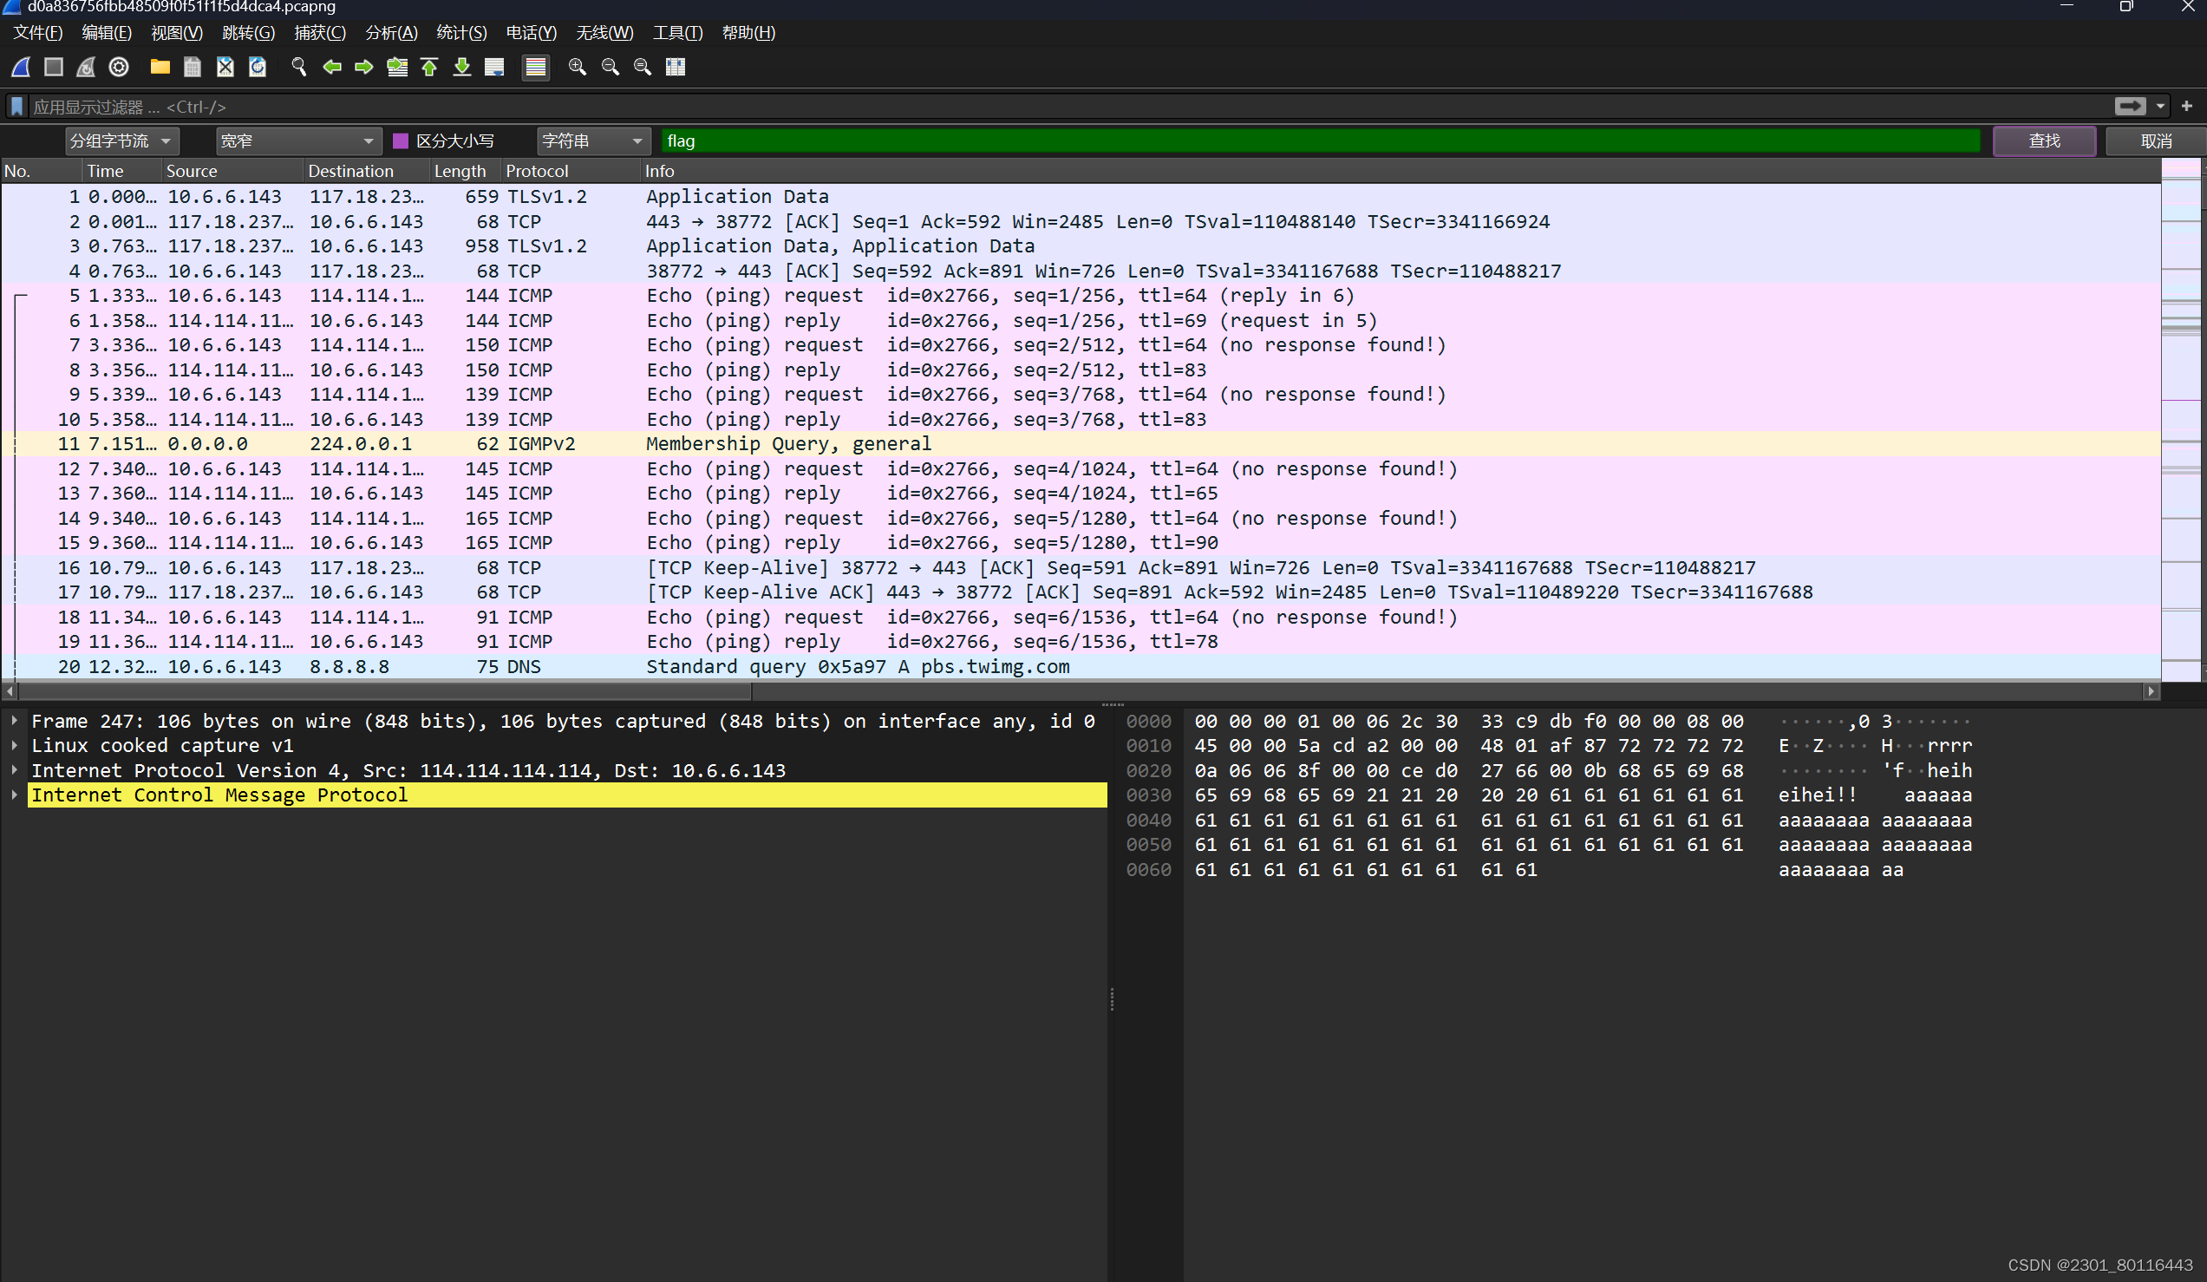This screenshot has height=1282, width=2207.
Task: Open the 分组字节流 search scope dropdown
Action: 121,141
